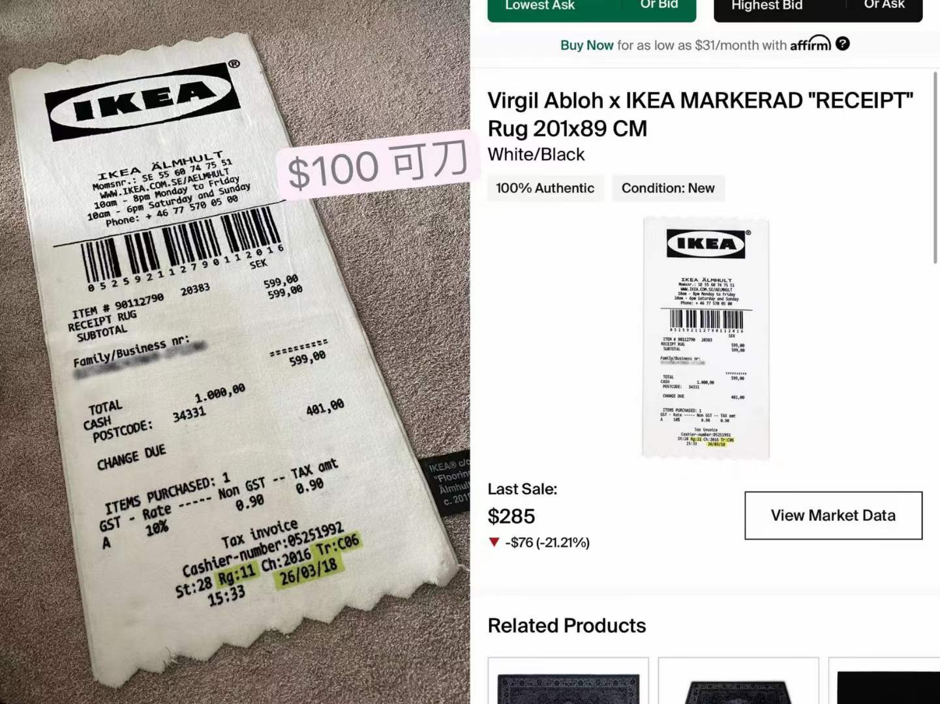This screenshot has width=940, height=704.
Task: Click the Or Ask button section
Action: tap(885, 8)
